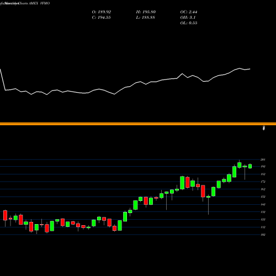Select the high value H: 195.80
Viewport: 276px width, 276px height.
146,12
